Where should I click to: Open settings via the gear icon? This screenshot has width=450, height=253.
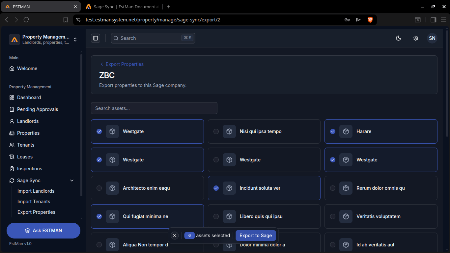416,38
